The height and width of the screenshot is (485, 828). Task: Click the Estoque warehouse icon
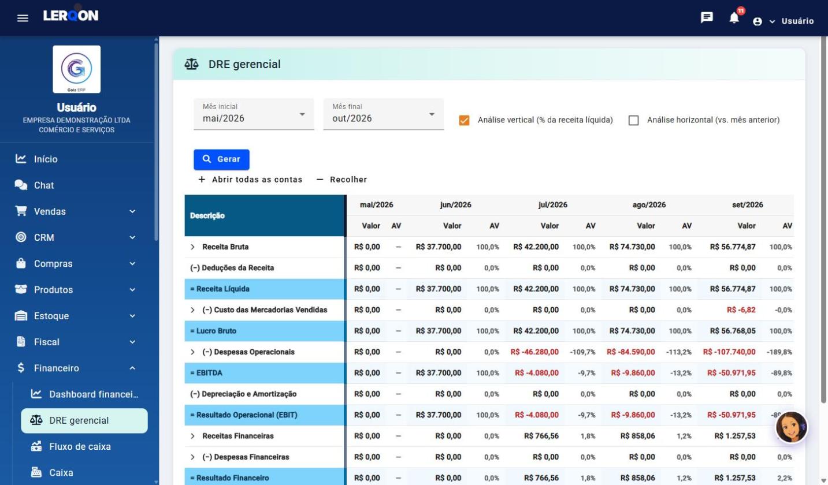(21, 316)
